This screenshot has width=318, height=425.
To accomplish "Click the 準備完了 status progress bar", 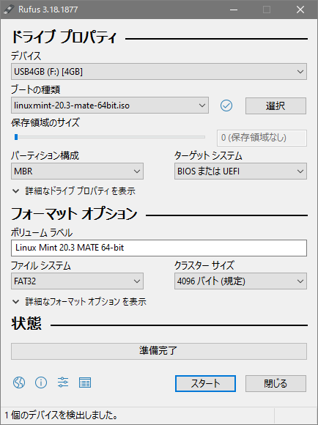I will pos(159,351).
